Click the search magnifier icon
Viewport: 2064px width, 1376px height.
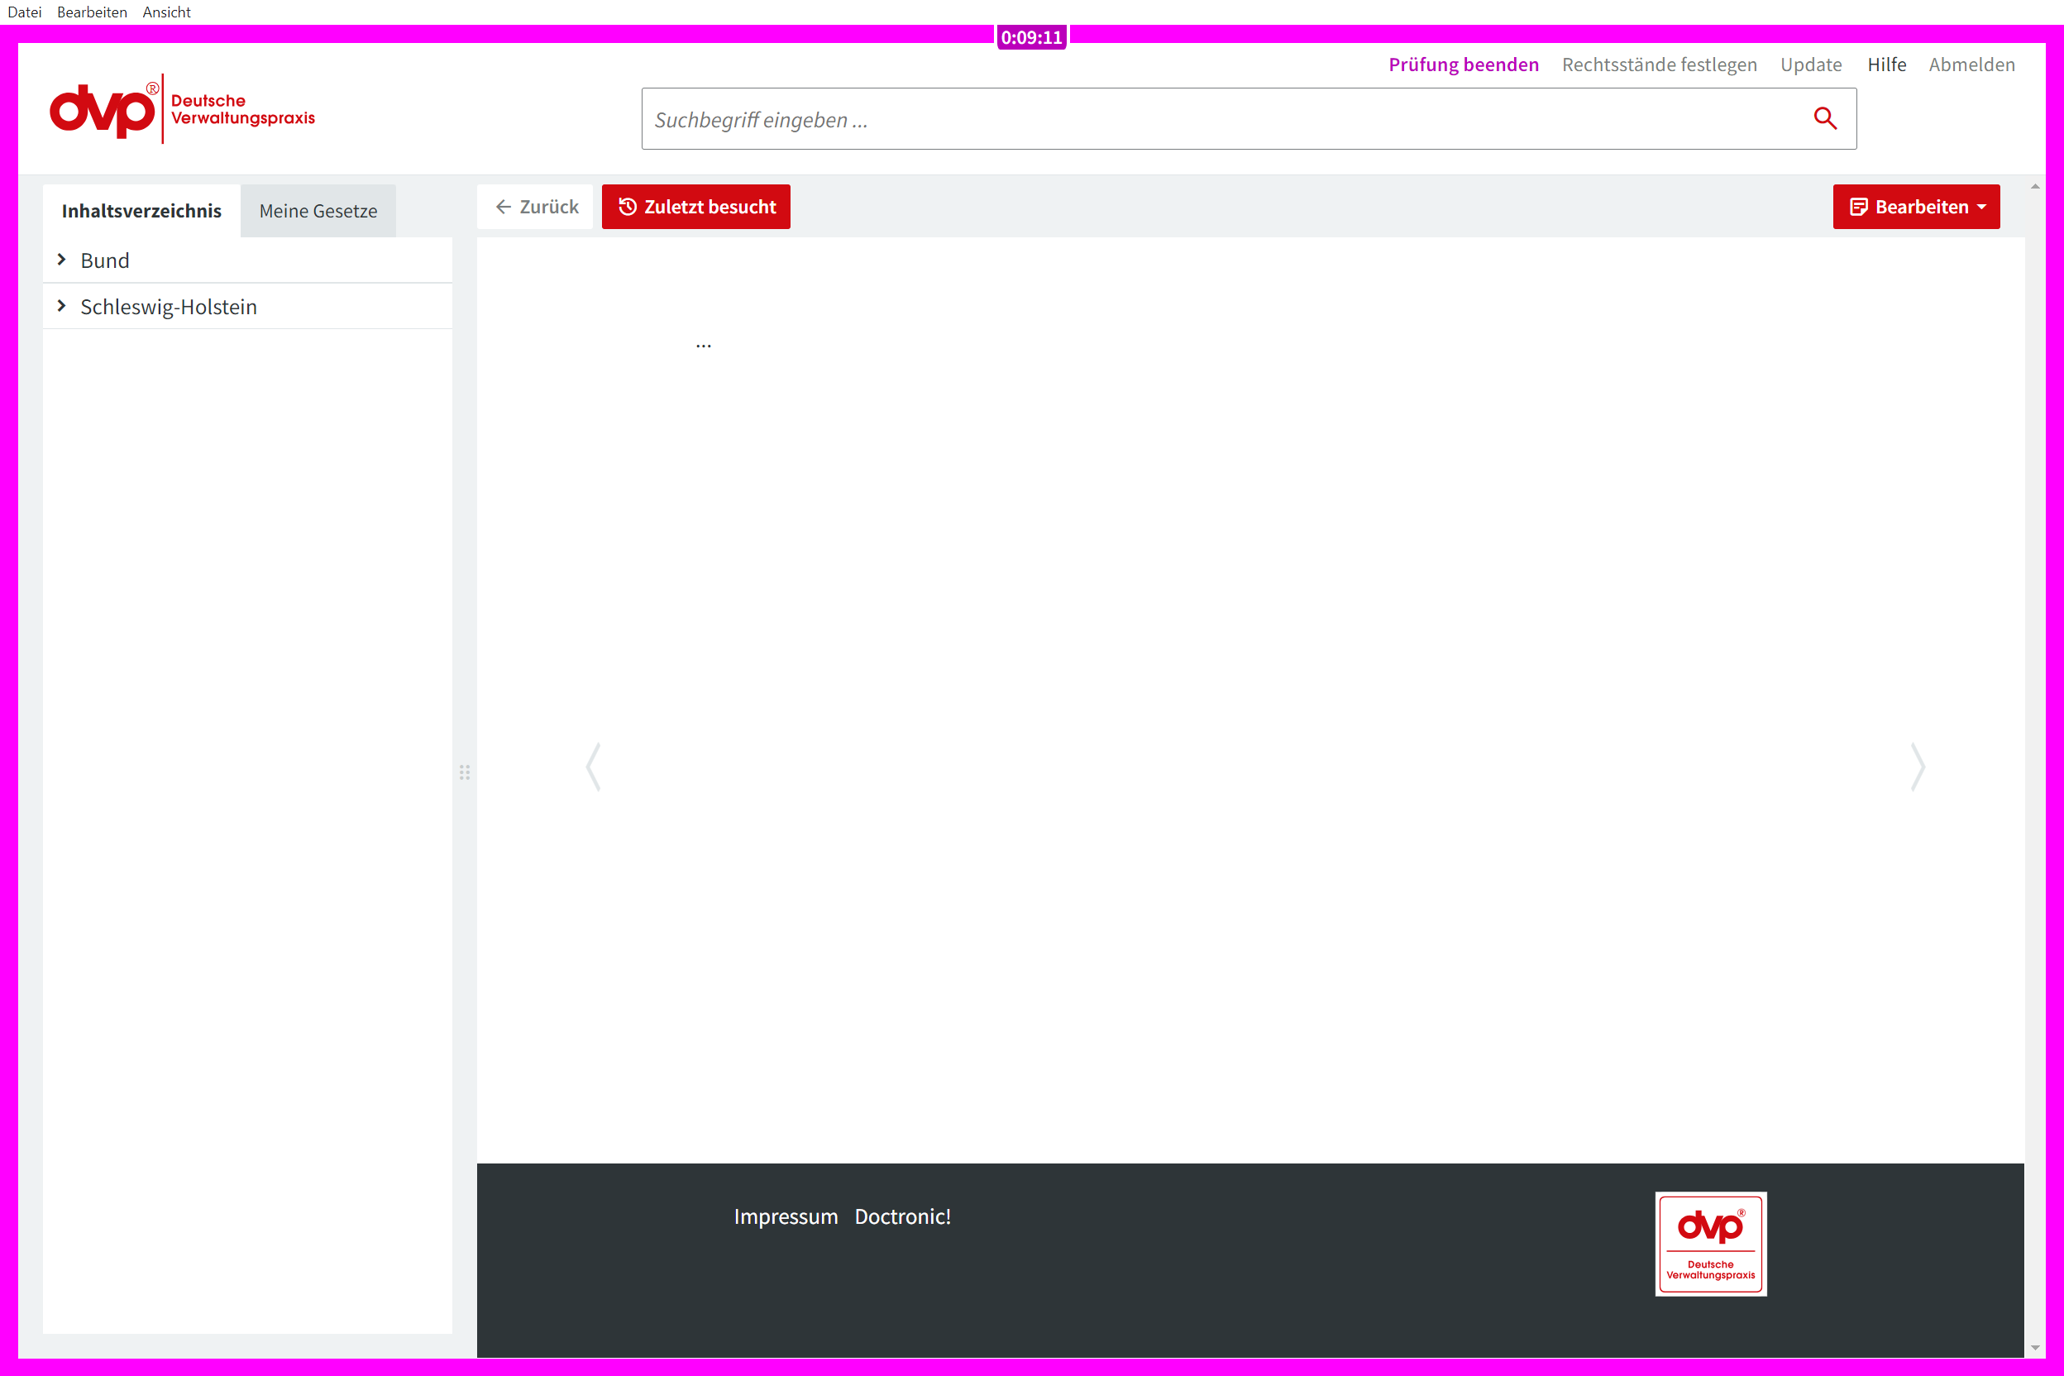point(1824,118)
